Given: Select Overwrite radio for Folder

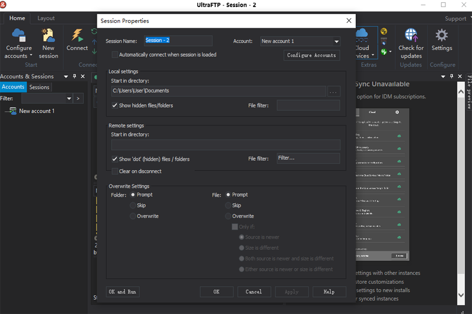Looking at the screenshot, I should coord(133,216).
